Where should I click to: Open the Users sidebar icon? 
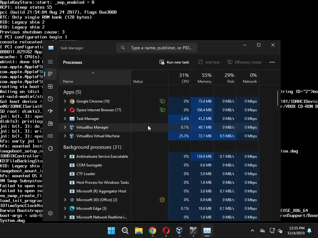point(50,123)
